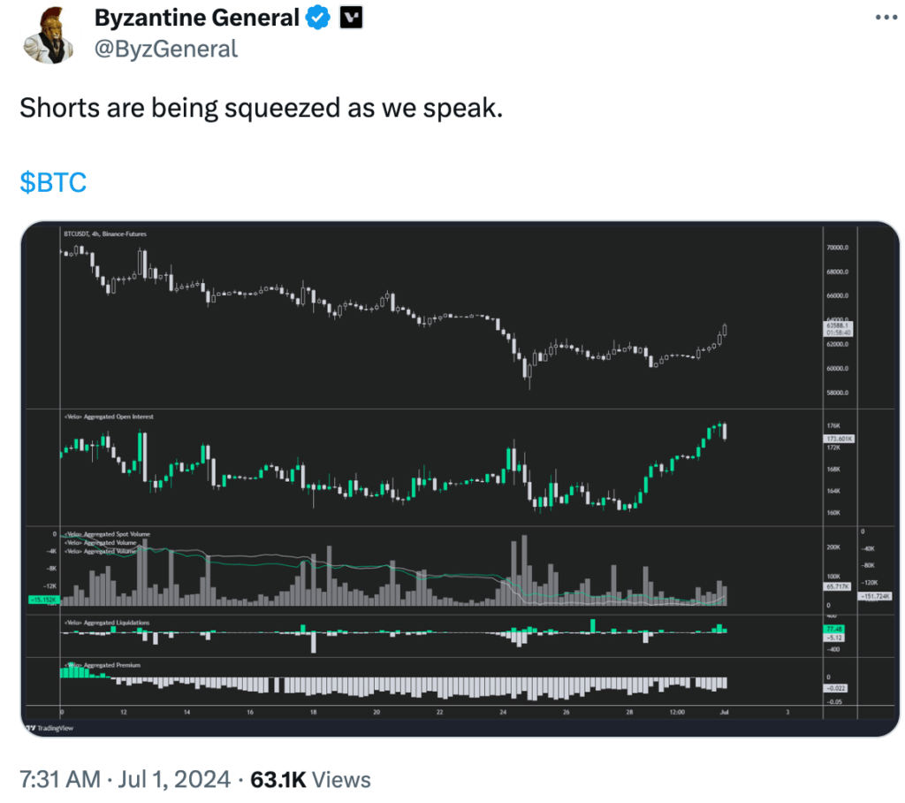Click the 173.601K open interest tag
The width and height of the screenshot is (905, 803).
(839, 439)
